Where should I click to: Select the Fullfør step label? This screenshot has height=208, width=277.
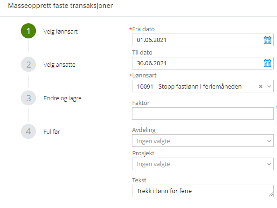(x=52, y=132)
